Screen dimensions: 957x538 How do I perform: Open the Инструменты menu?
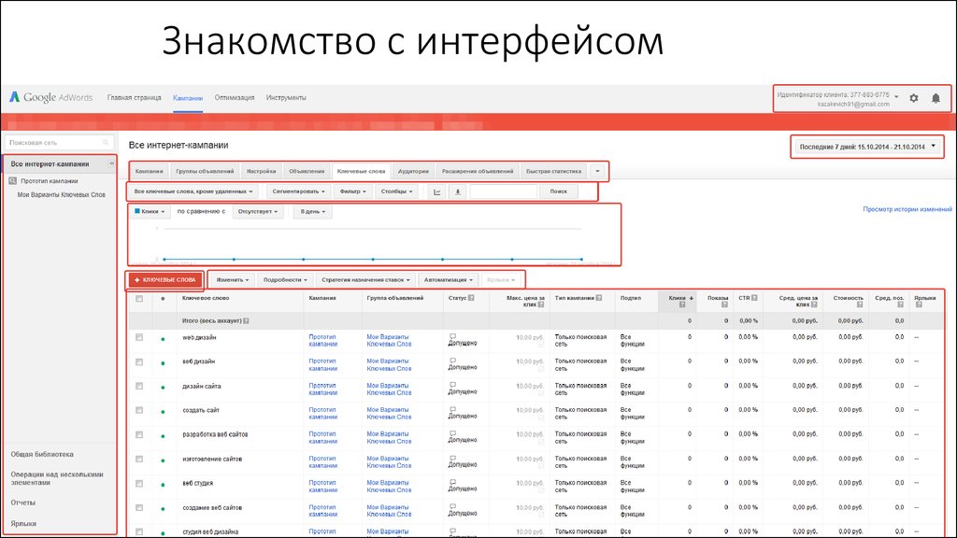[x=286, y=97]
